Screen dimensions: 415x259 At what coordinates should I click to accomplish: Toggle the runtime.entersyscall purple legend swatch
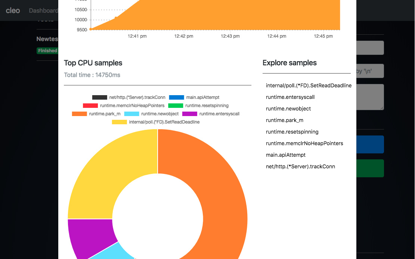point(190,114)
